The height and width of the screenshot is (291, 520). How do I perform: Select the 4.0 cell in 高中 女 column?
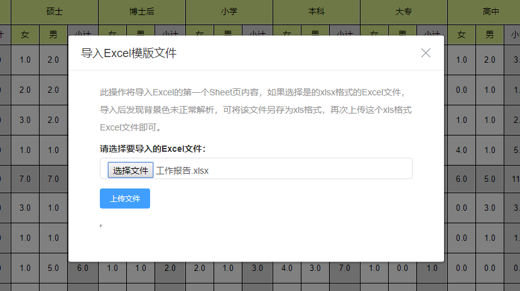tap(462, 150)
